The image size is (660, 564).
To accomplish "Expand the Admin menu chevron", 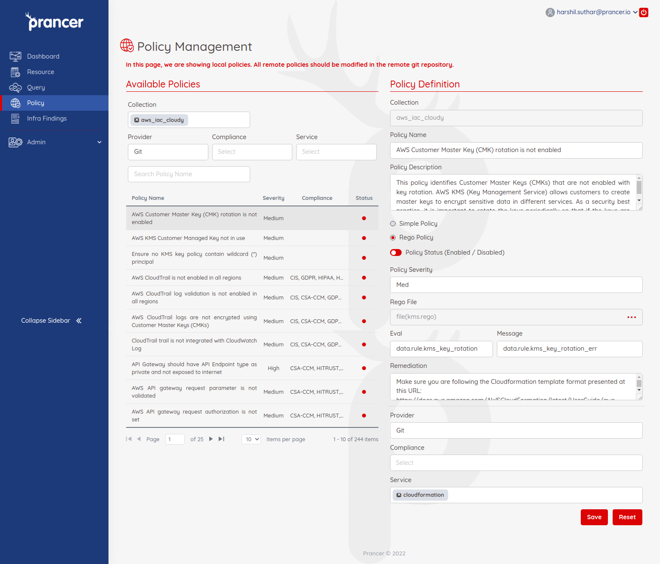I will (99, 142).
